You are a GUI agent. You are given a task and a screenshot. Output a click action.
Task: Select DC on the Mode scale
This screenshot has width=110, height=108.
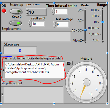pos(79,10)
